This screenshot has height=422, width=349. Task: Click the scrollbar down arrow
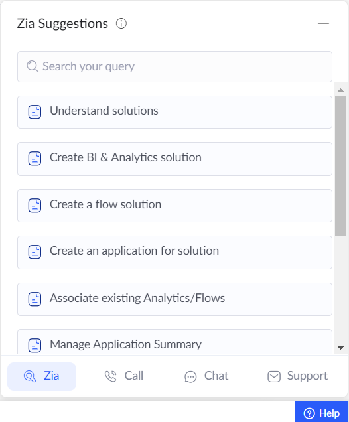(x=340, y=348)
